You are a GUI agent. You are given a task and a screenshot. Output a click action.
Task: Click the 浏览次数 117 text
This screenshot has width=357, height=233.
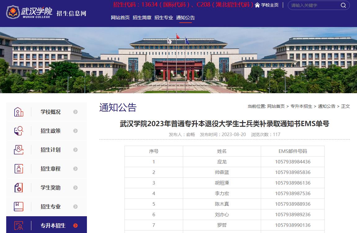266,135
